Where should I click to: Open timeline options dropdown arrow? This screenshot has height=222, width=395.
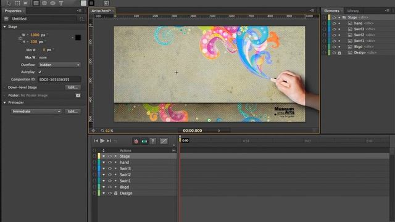tap(173, 146)
